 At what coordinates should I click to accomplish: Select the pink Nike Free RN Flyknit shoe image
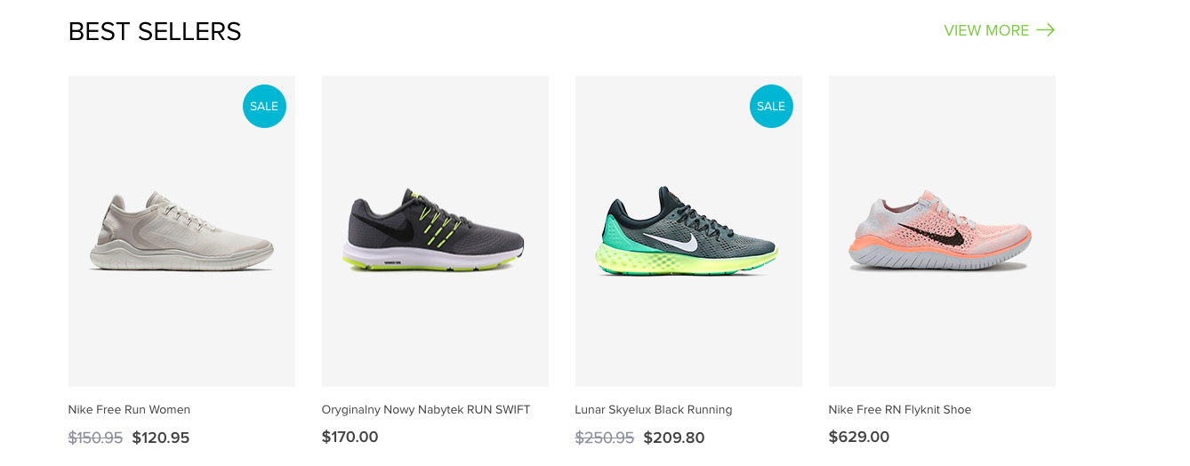pyautogui.click(x=942, y=231)
